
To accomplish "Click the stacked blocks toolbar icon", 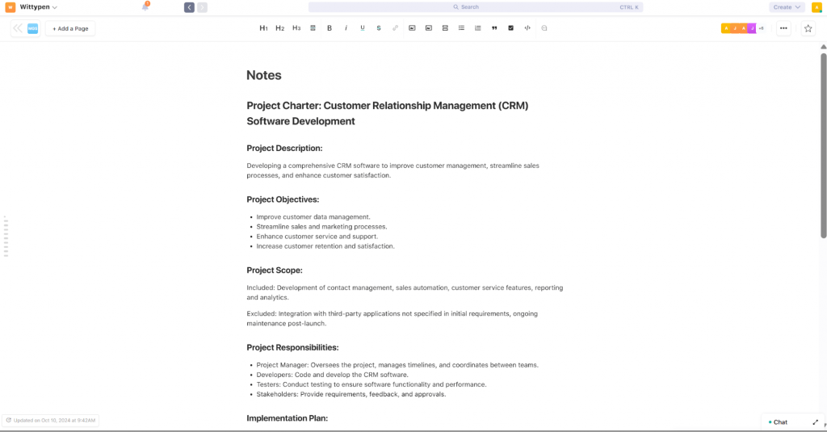I will (x=445, y=28).
